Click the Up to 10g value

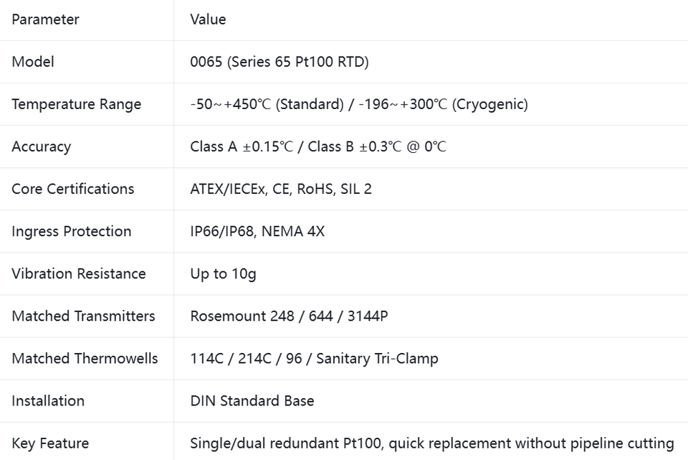click(224, 274)
